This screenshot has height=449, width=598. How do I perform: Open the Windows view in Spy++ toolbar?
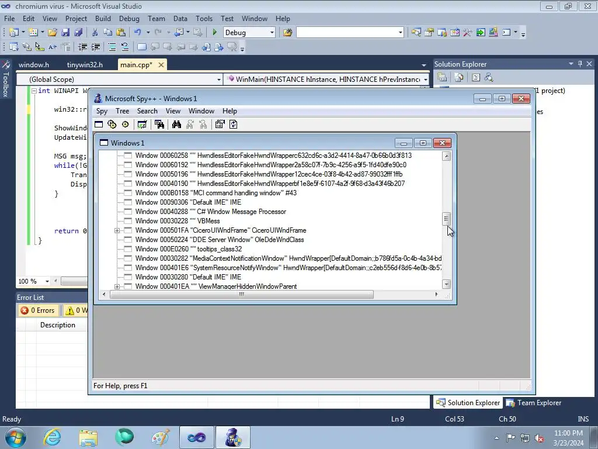click(x=99, y=125)
